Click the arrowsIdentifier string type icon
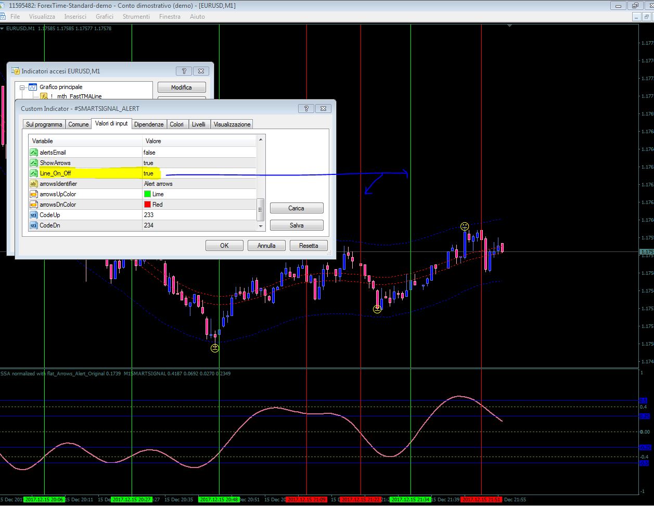Image resolution: width=654 pixels, height=506 pixels. tap(34, 184)
